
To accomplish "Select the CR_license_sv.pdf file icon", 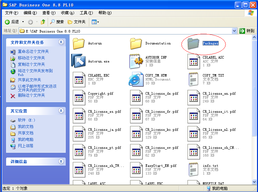I will pyautogui.click(x=136, y=152).
